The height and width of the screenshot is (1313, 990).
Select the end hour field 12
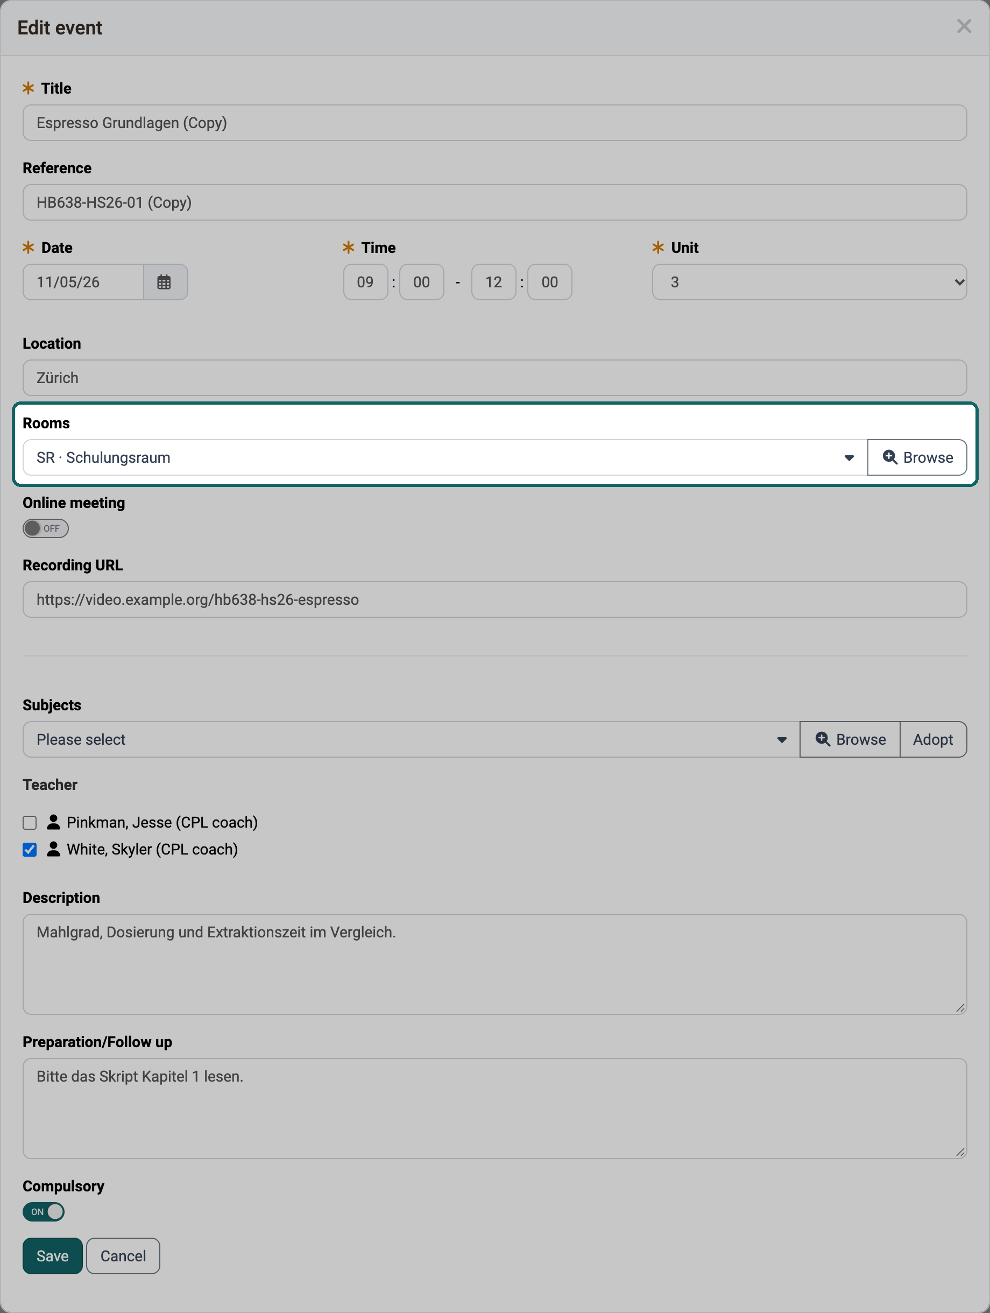click(x=494, y=282)
